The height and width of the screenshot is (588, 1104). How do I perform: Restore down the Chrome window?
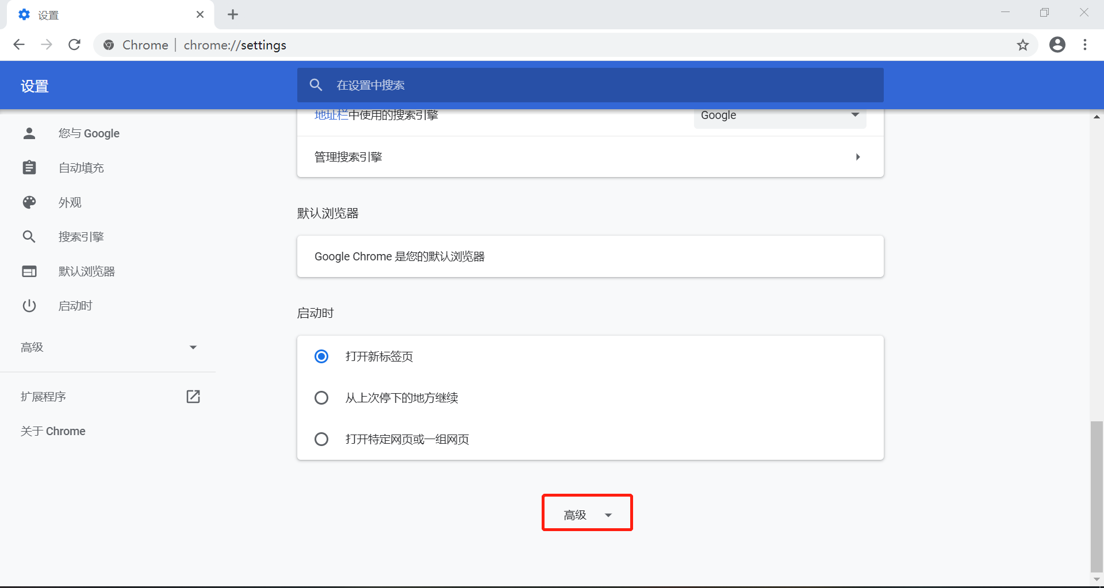point(1044,12)
